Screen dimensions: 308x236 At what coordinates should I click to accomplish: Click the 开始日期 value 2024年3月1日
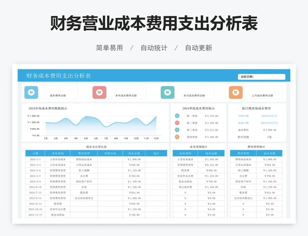(269, 116)
